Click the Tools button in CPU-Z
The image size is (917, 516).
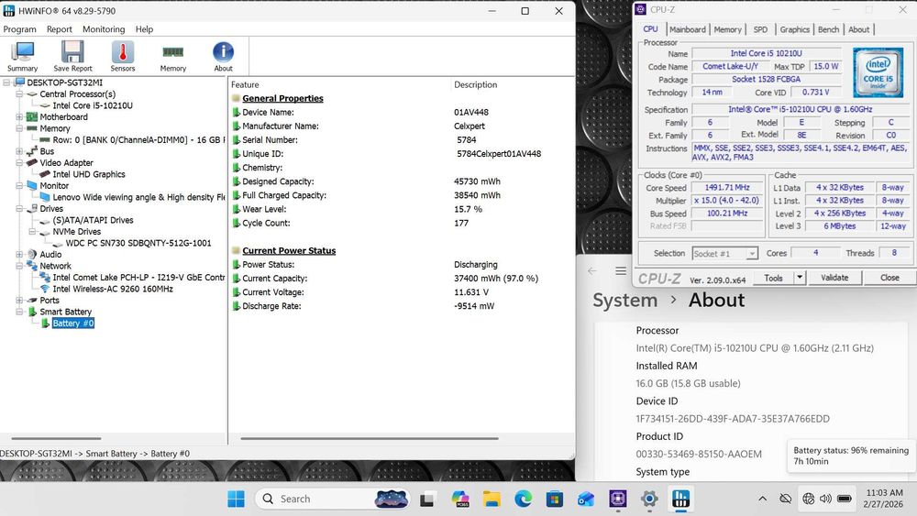pyautogui.click(x=773, y=278)
